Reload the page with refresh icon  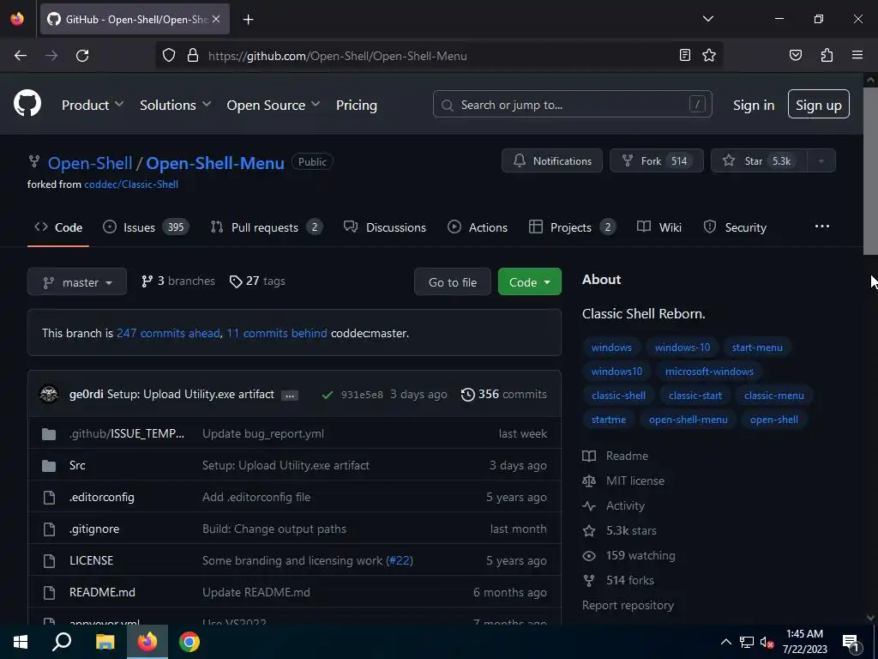[82, 56]
